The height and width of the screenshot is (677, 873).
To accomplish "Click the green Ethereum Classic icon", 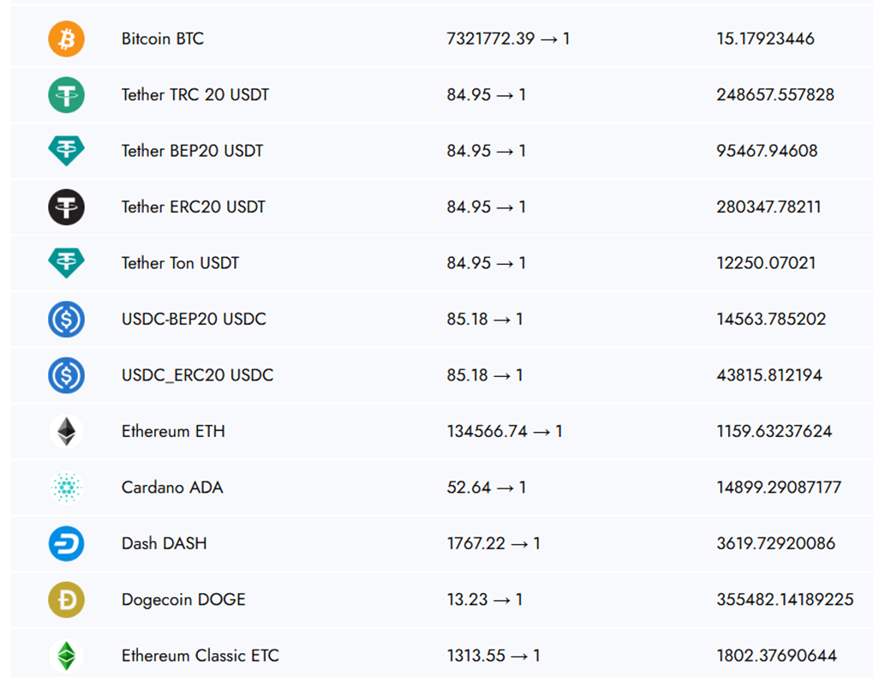I will [66, 656].
